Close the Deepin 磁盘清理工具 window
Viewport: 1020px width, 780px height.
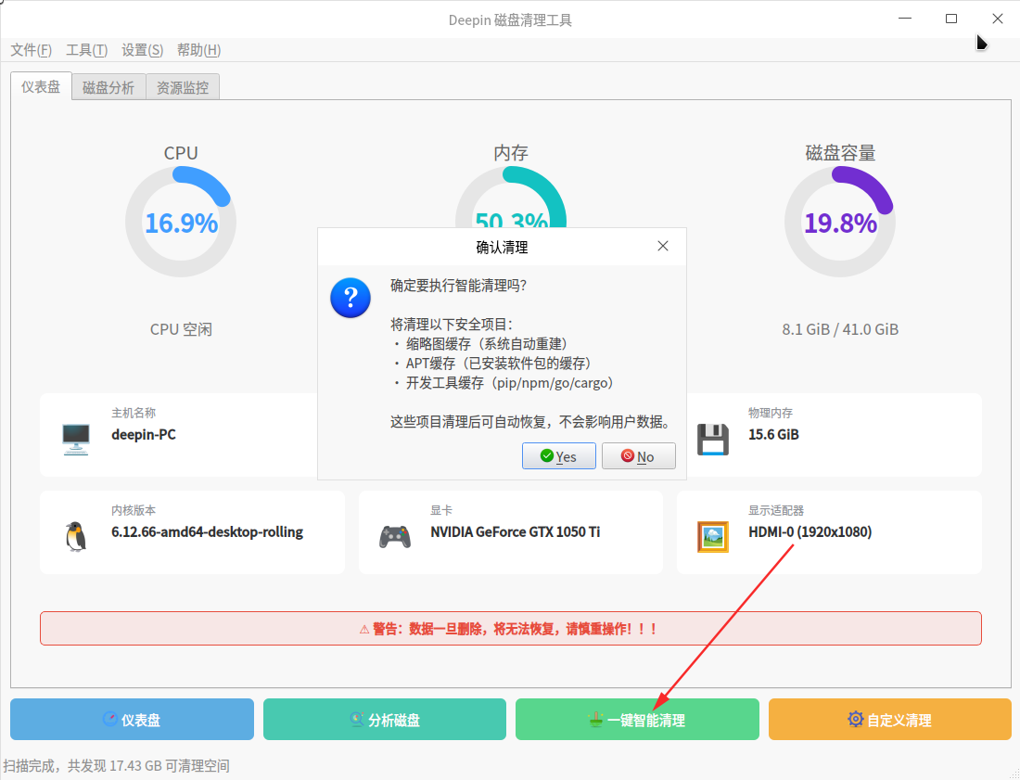click(997, 19)
